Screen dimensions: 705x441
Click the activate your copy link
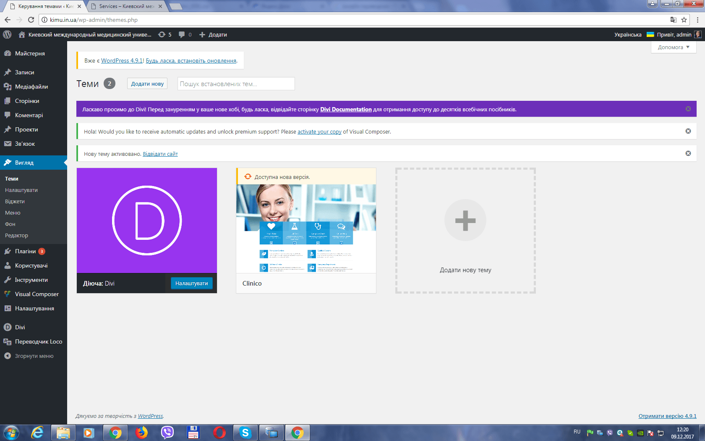click(x=319, y=131)
